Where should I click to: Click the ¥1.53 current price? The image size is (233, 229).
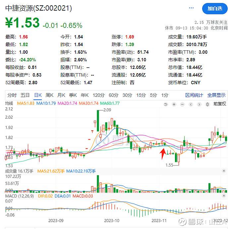(23, 23)
